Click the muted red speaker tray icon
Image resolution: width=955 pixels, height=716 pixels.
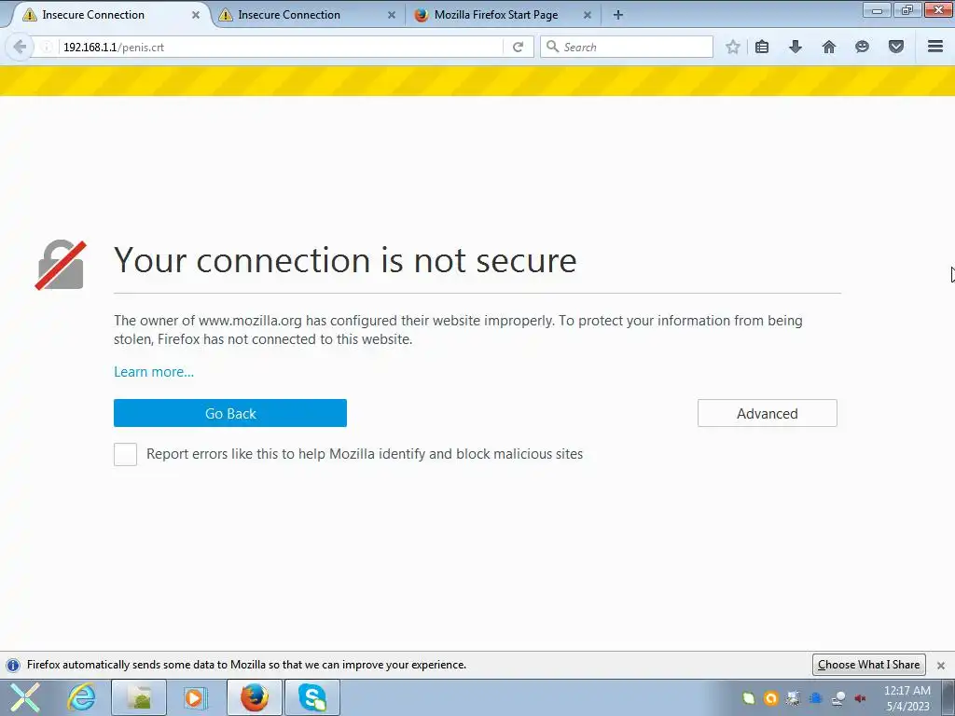[861, 698]
